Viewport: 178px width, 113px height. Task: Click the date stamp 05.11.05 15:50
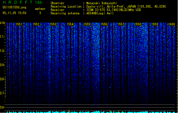pos(14,13)
